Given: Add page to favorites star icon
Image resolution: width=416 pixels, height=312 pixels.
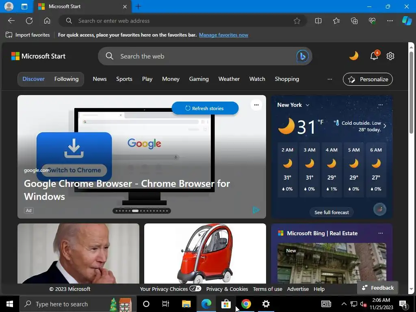Looking at the screenshot, I should pos(297,21).
